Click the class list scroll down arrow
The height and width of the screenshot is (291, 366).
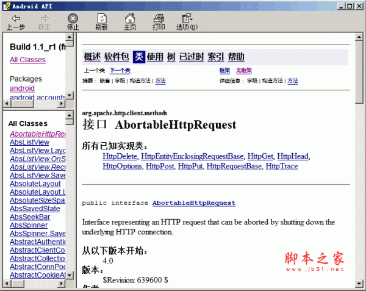(x=70, y=275)
